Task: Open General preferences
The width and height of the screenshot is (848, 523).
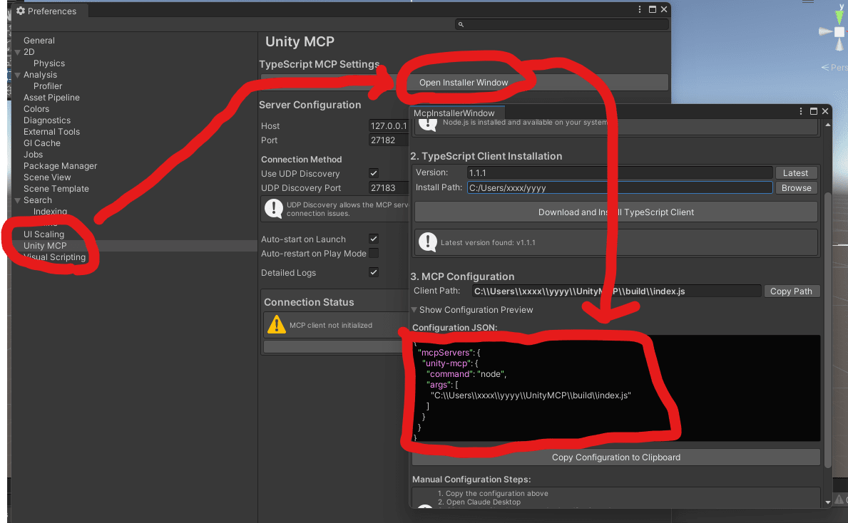Action: click(39, 41)
